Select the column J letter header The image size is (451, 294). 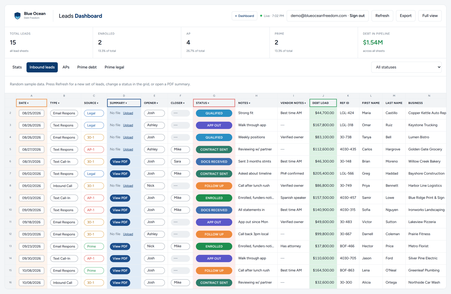click(x=323, y=96)
